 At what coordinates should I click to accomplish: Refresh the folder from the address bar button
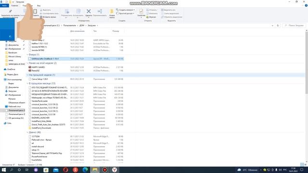pyautogui.click(x=278, y=25)
